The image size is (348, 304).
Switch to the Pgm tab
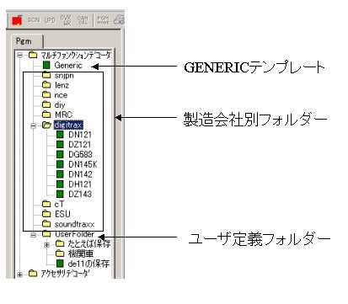tap(24, 41)
